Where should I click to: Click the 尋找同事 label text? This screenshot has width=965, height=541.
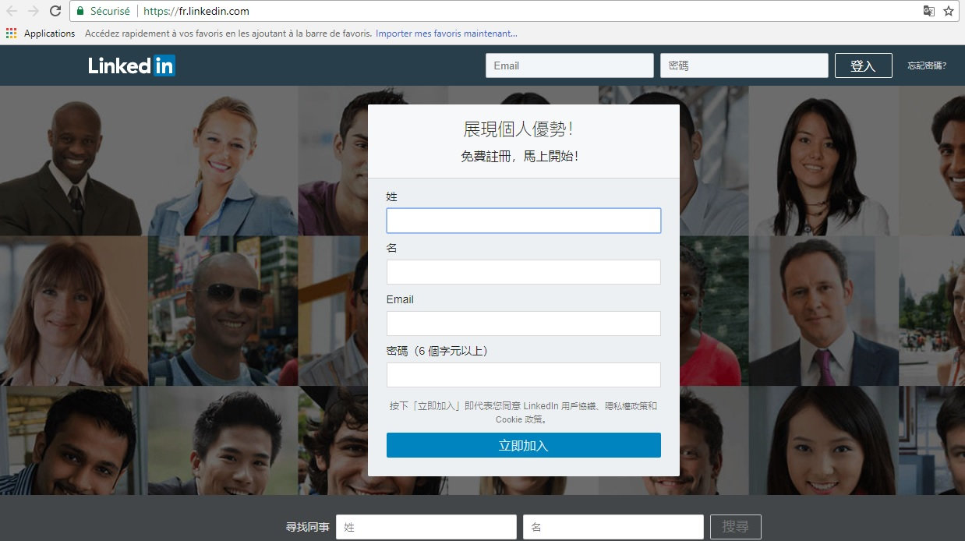point(308,528)
